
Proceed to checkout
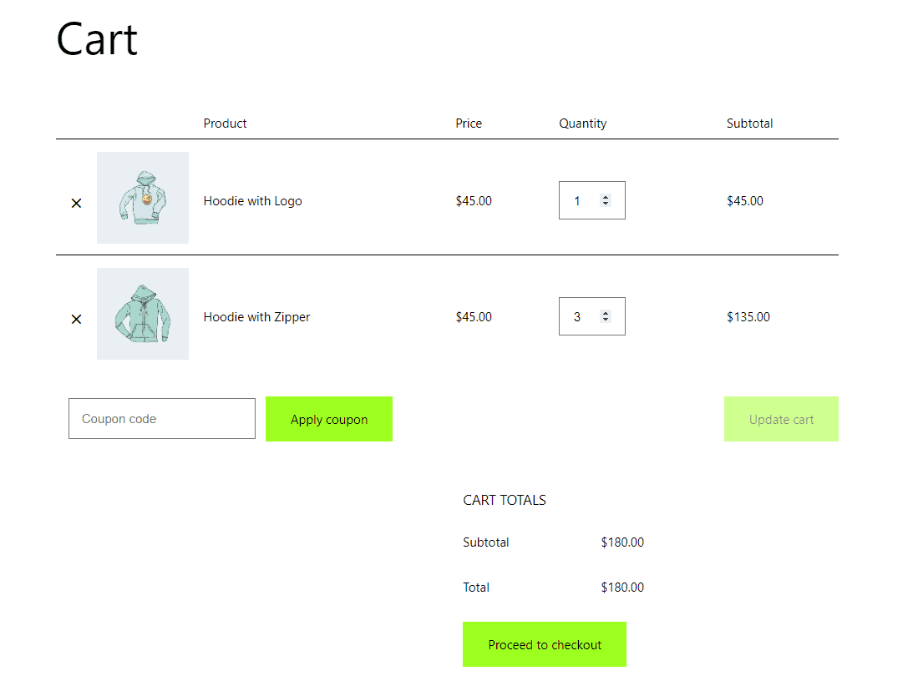tap(544, 644)
